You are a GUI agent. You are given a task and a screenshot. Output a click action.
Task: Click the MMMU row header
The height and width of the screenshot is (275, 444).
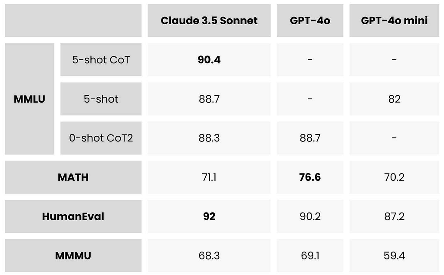[x=73, y=255]
